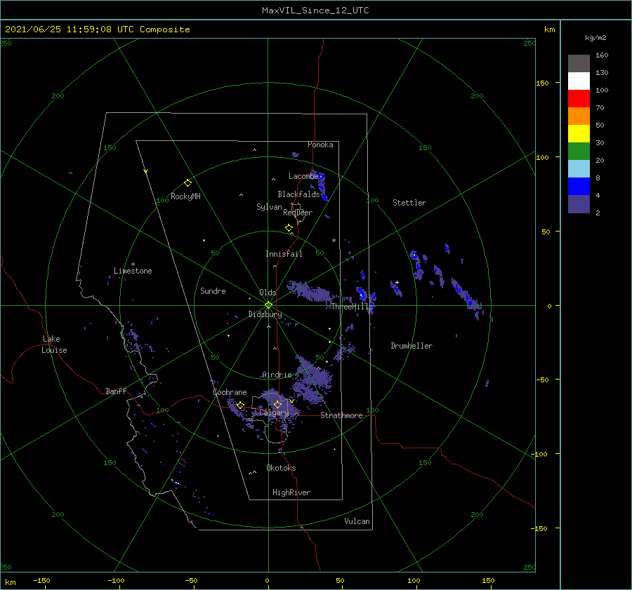Select the yellow 30–50 legend swatch
The width and height of the screenshot is (632, 590).
[x=579, y=134]
